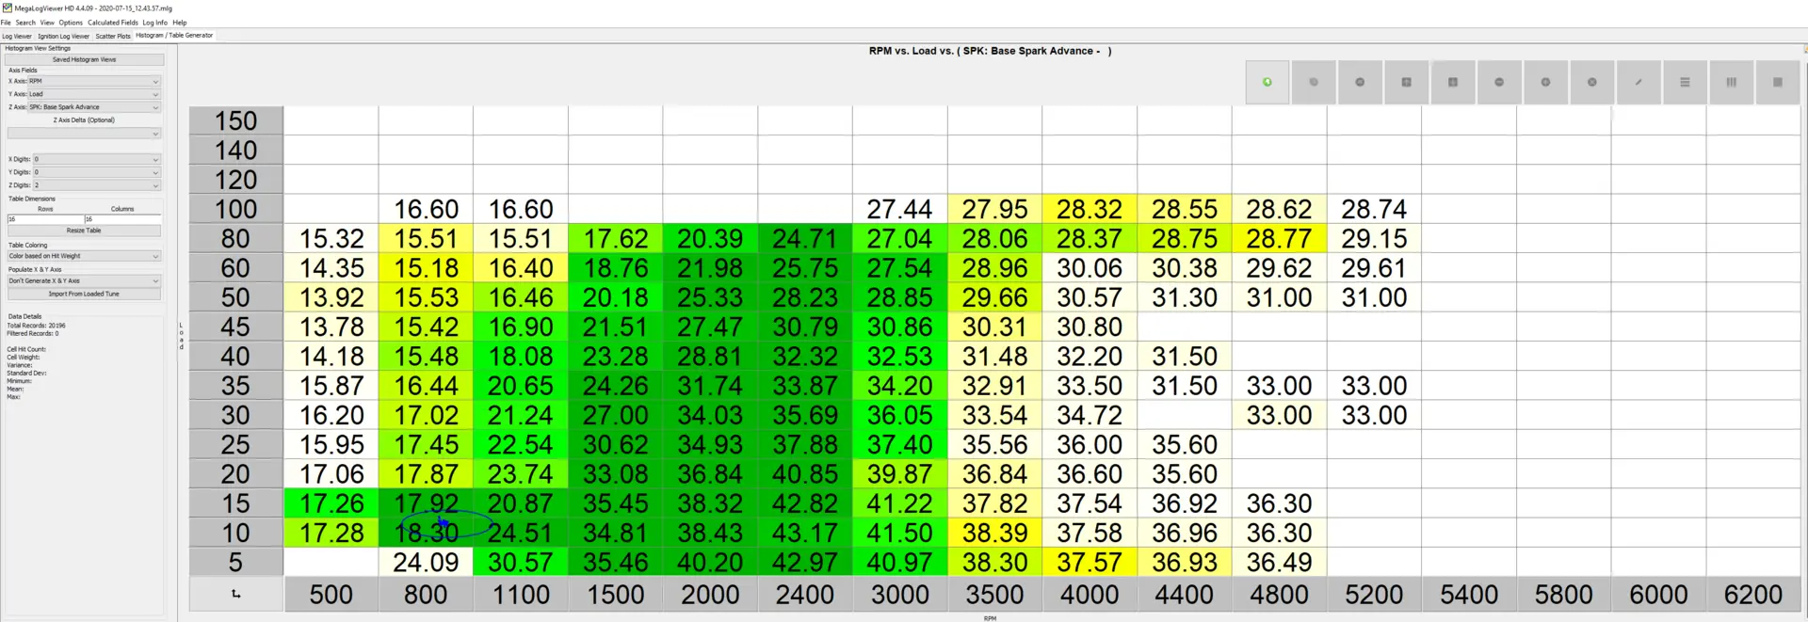Click the Rows input field

[45, 219]
